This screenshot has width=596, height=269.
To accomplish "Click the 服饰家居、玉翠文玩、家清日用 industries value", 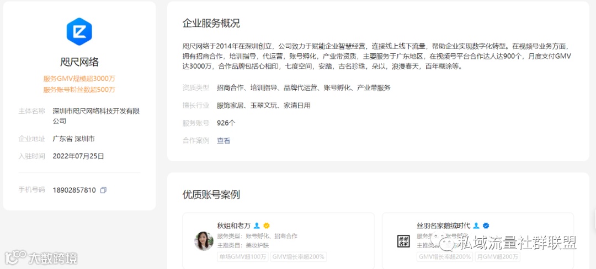I will (x=263, y=106).
